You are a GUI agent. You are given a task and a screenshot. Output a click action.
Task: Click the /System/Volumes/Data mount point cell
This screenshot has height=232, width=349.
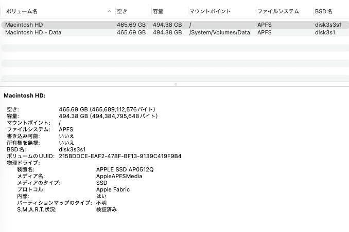[x=219, y=32]
